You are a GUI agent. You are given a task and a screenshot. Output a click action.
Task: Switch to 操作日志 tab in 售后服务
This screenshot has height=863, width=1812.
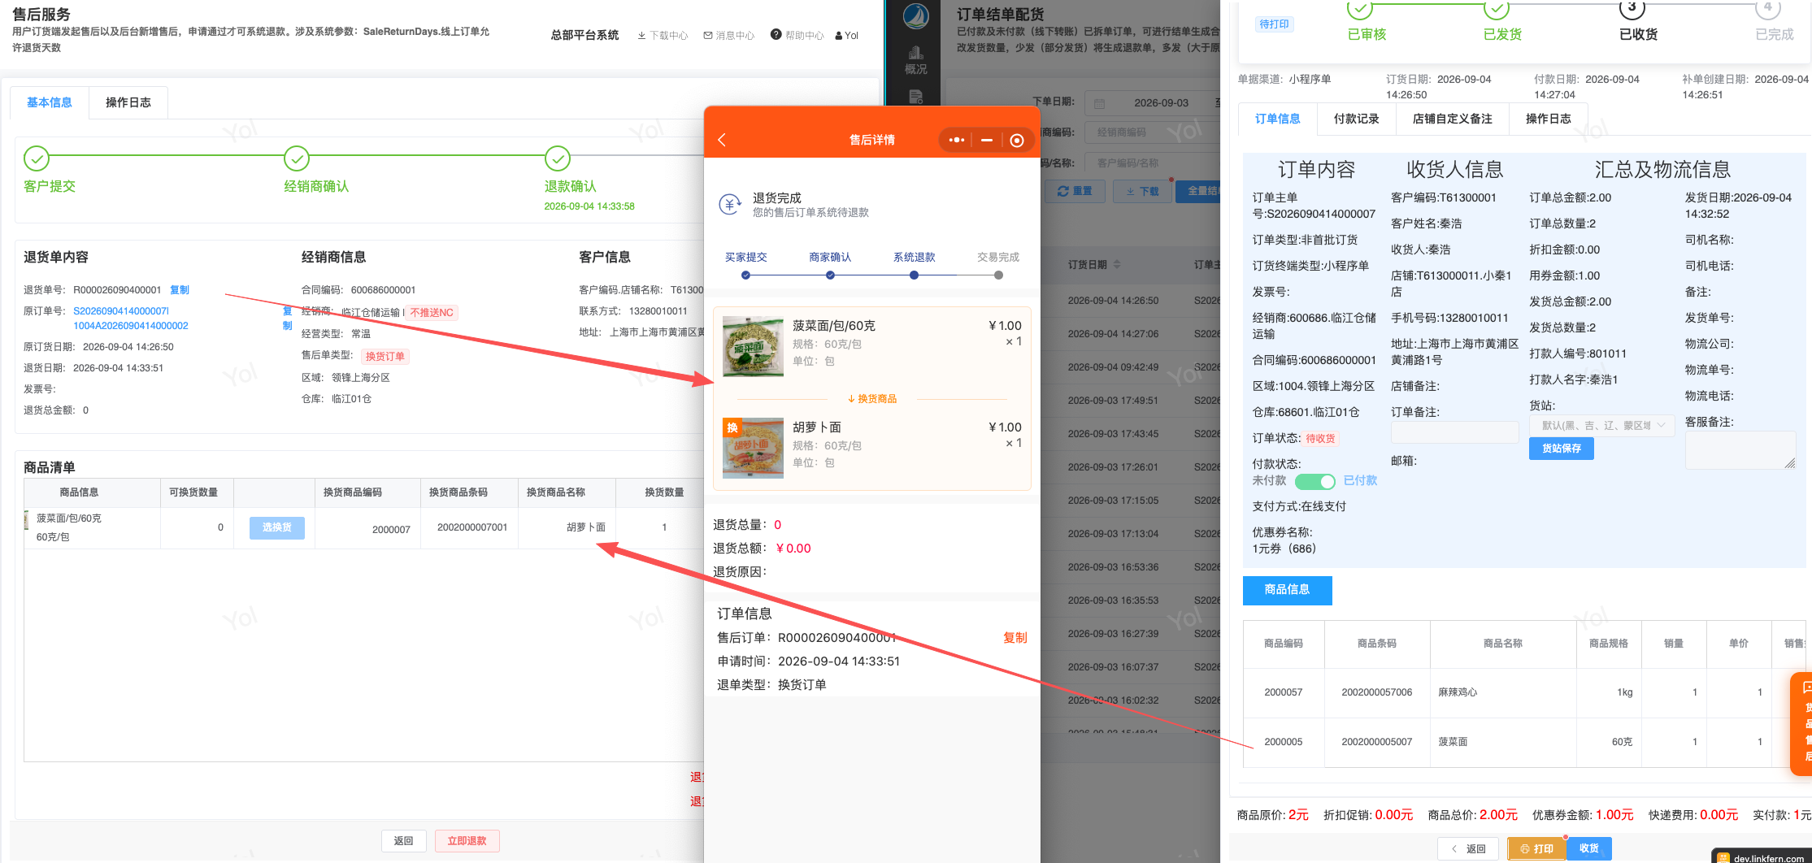(128, 102)
